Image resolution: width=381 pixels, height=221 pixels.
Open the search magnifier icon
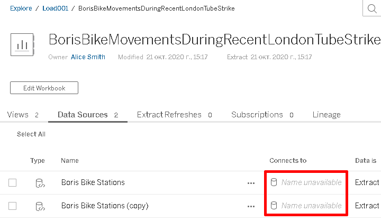tap(372, 8)
